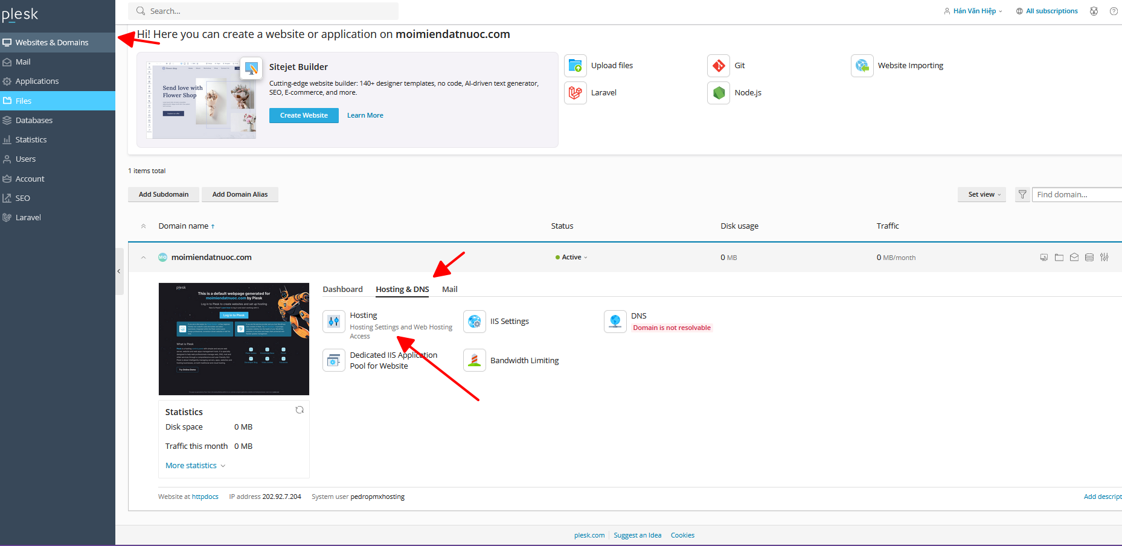This screenshot has height=546, width=1122.
Task: Click the 'Domain is not resolvable' warning
Action: pos(672,328)
